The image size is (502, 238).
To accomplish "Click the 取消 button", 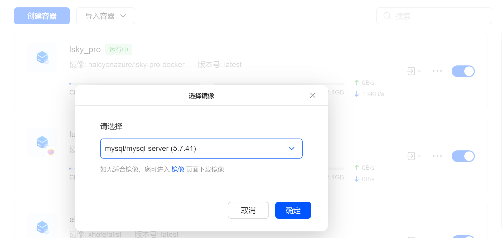I will (248, 210).
